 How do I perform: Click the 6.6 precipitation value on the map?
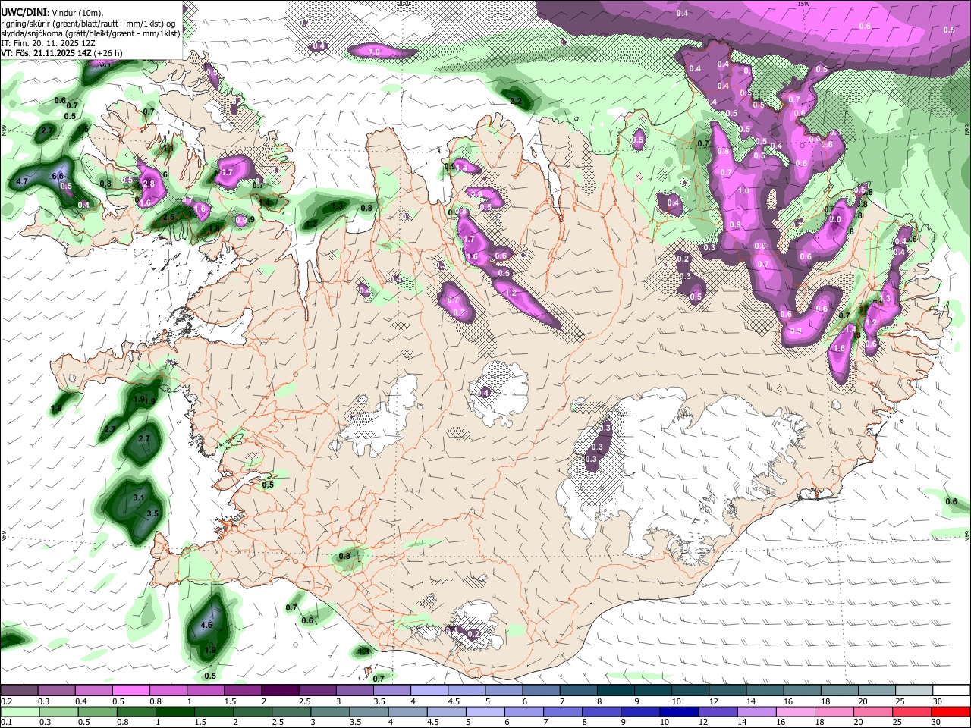(58, 176)
